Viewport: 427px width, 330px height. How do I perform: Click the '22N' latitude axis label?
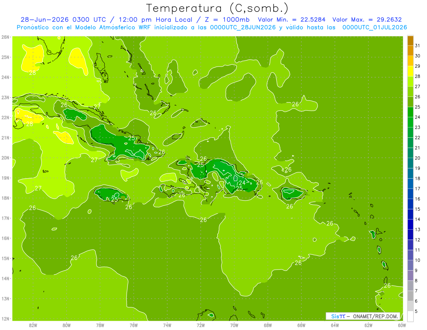[x=5, y=117]
